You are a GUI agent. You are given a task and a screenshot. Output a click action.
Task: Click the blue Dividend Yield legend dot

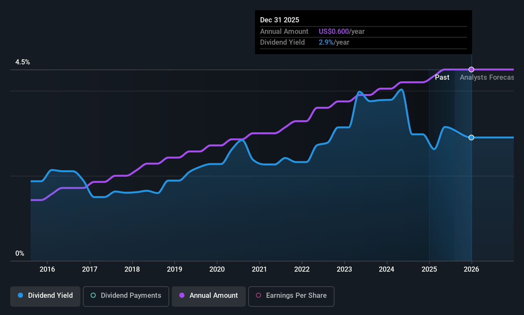[20, 295]
